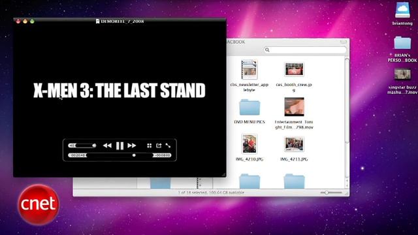Click the IMG_4211.JPG file name
This screenshot has height=235, width=418.
coord(294,159)
